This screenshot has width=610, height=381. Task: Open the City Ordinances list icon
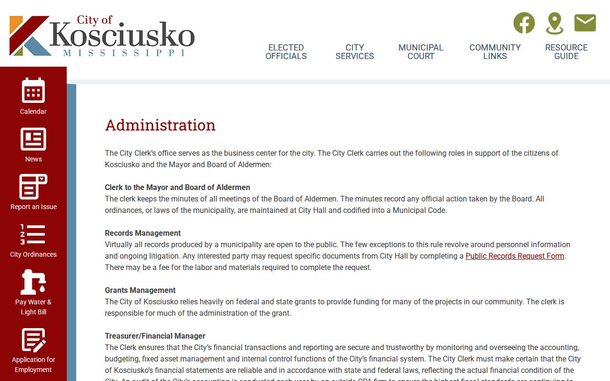(33, 234)
